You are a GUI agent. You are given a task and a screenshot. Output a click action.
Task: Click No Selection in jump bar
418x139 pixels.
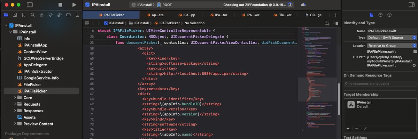(x=195, y=23)
